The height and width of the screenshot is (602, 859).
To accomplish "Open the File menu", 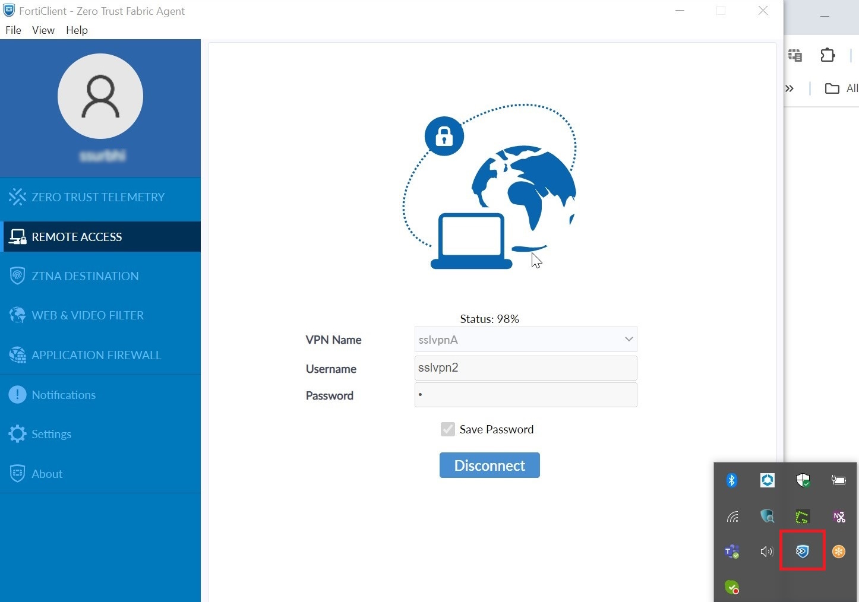I will click(x=13, y=30).
